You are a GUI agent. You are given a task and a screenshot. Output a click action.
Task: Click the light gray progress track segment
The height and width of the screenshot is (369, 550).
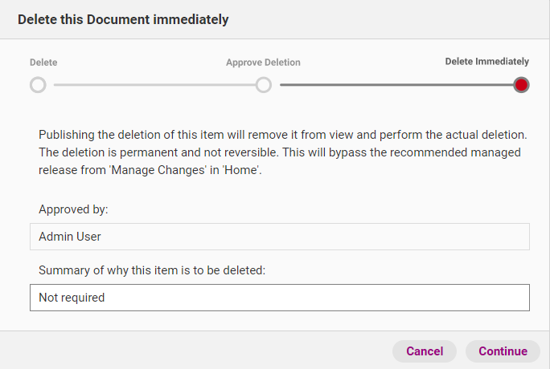click(154, 85)
